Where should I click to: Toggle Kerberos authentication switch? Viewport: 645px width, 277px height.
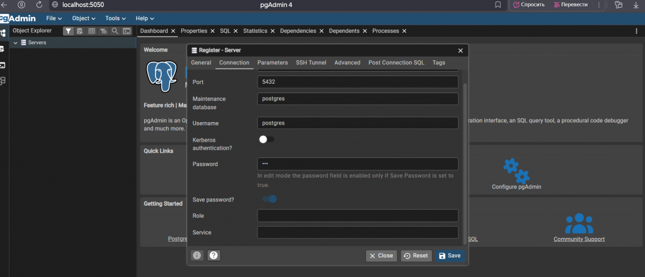[266, 139]
